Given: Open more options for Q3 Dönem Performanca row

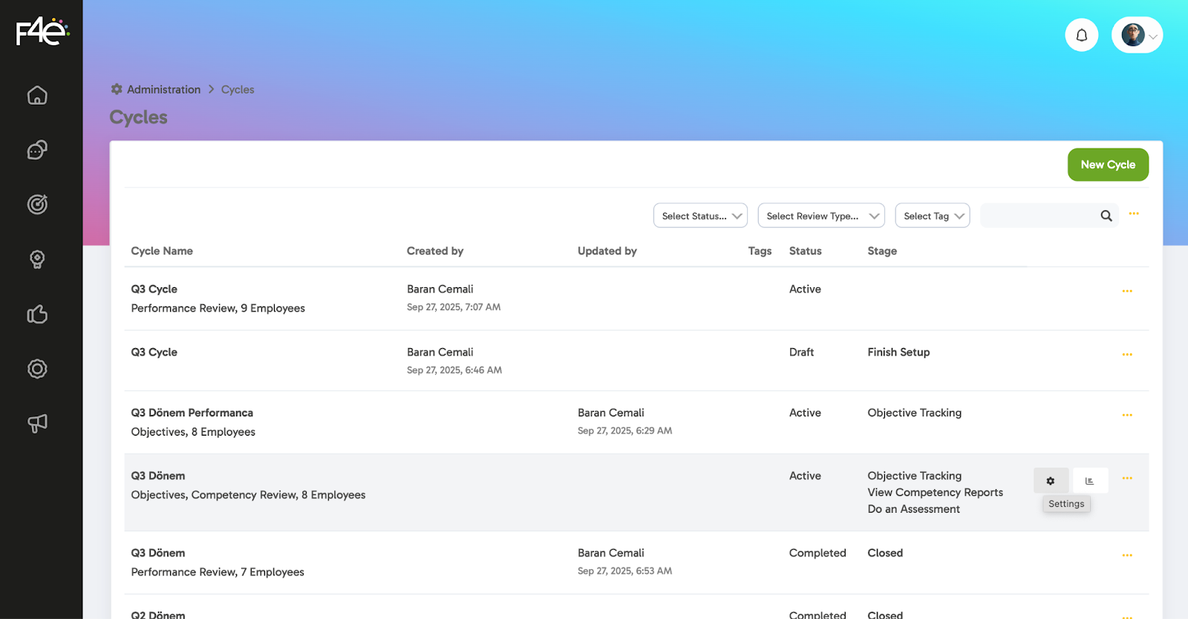Looking at the screenshot, I should [1126, 415].
